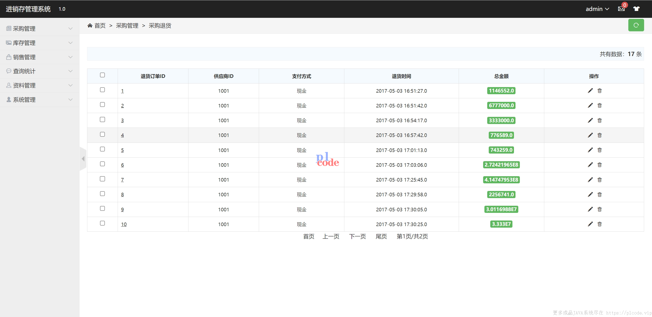Viewport: 652px width, 317px height.
Task: Open the mail messages envelope icon
Action: click(621, 9)
